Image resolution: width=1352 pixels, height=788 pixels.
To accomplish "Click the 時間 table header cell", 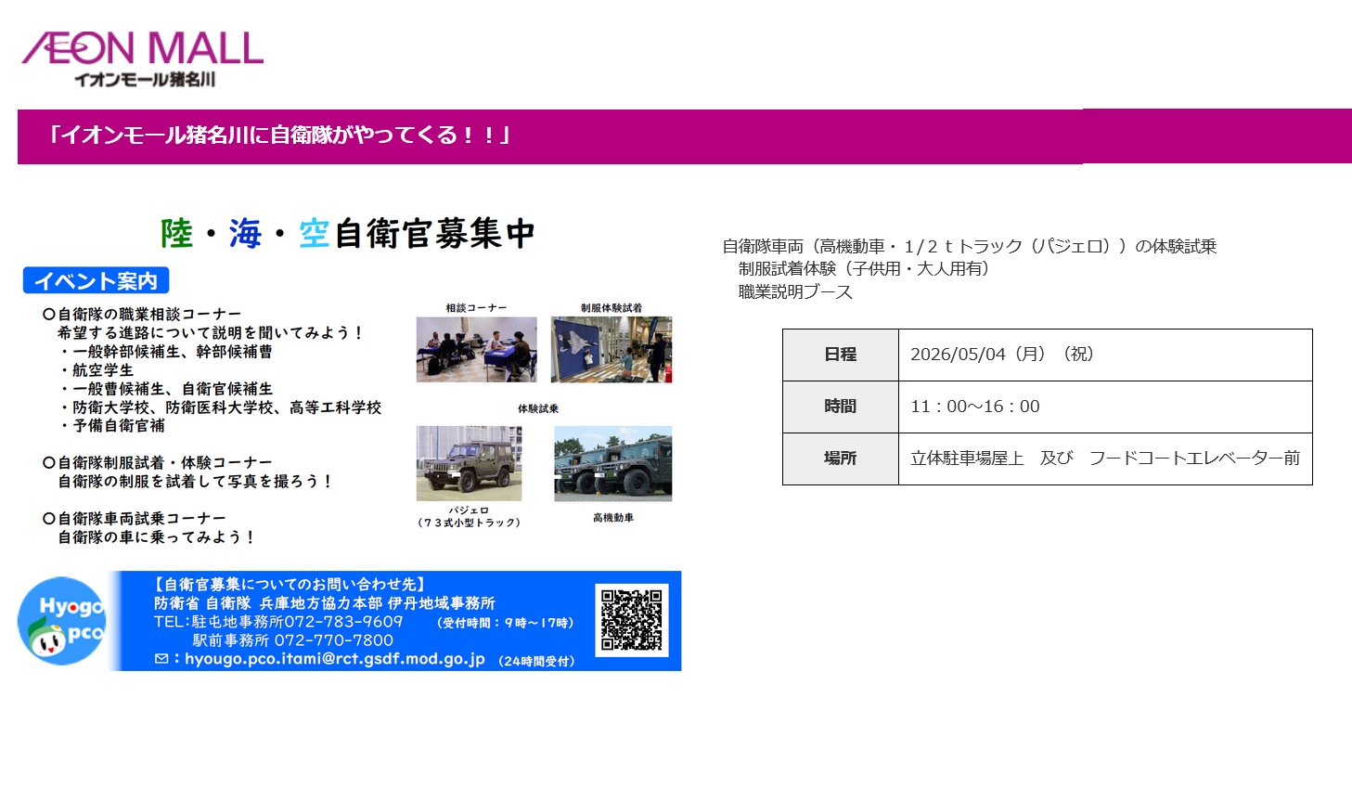I will (x=840, y=407).
